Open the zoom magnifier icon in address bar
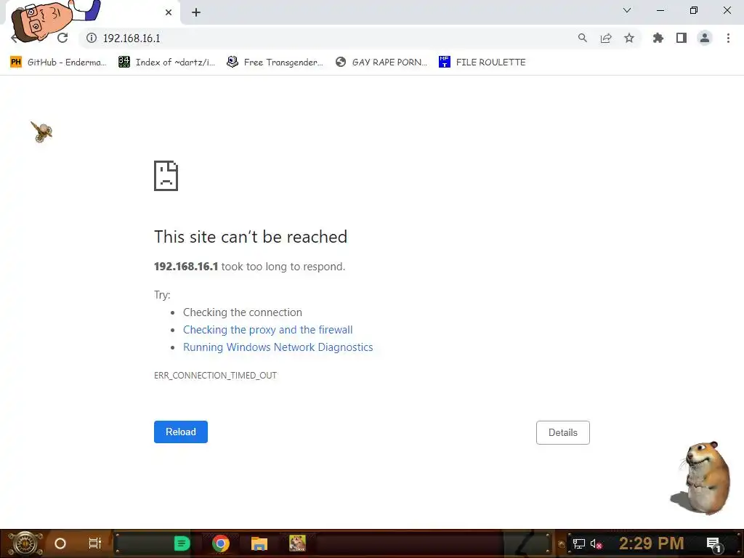This screenshot has height=558, width=744. [x=582, y=38]
